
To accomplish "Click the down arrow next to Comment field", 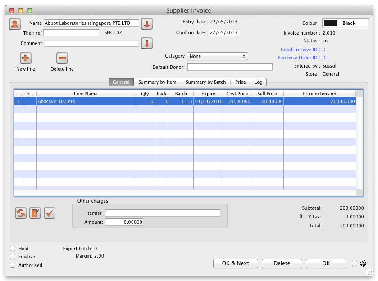I will (x=147, y=43).
